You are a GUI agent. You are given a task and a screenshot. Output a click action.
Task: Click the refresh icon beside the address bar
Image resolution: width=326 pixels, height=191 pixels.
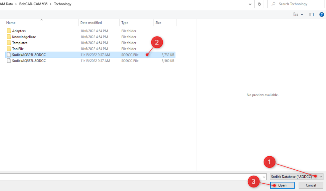259,4
